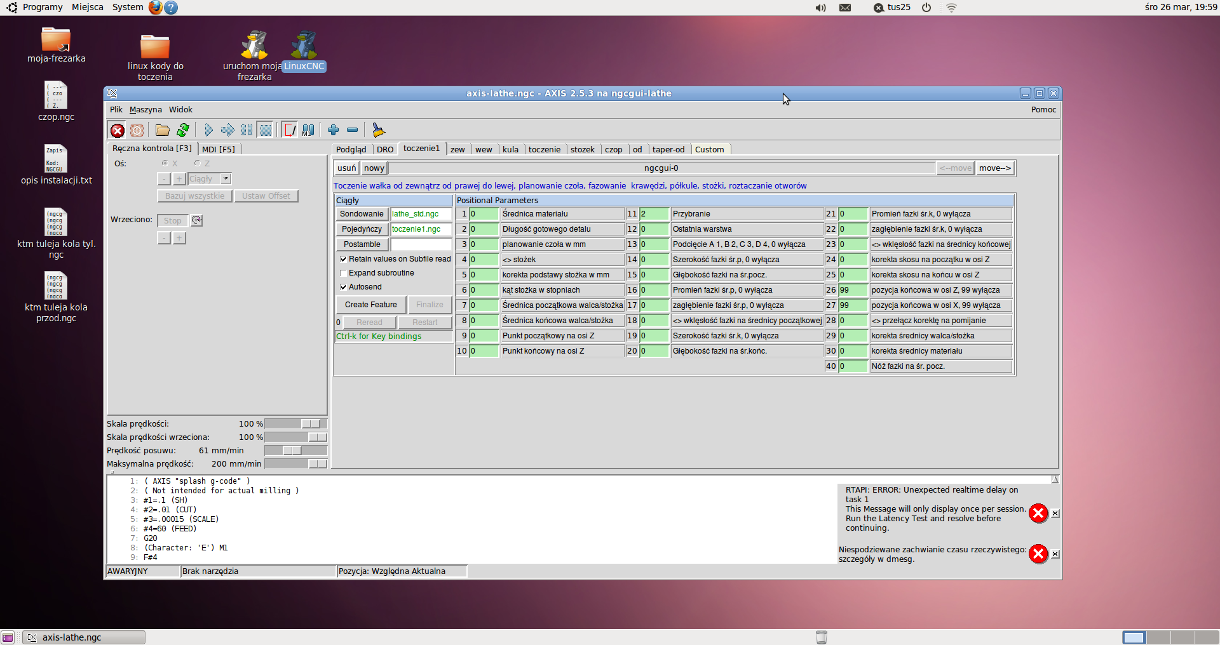This screenshot has height=645, width=1220.
Task: Select X axis radio button
Action: pyautogui.click(x=165, y=163)
